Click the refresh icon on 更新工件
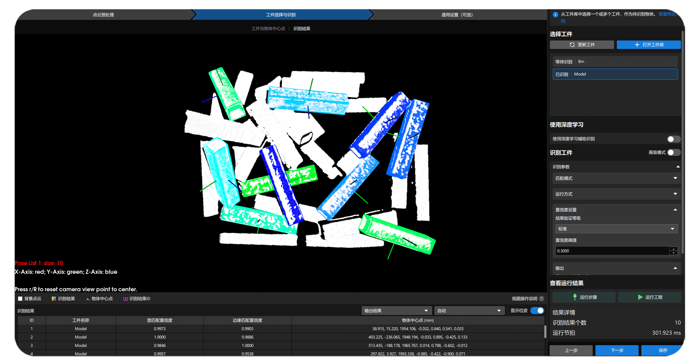Image resolution: width=699 pixels, height=364 pixels. pyautogui.click(x=572, y=45)
